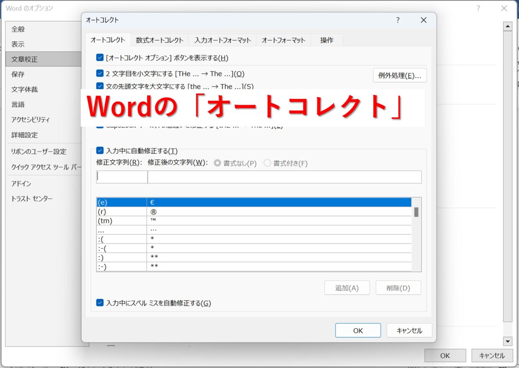
Task: Switch to the 数式オートコレクト tab
Action: 159,40
